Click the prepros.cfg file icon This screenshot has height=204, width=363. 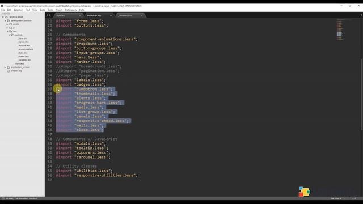pyautogui.click(x=9, y=71)
